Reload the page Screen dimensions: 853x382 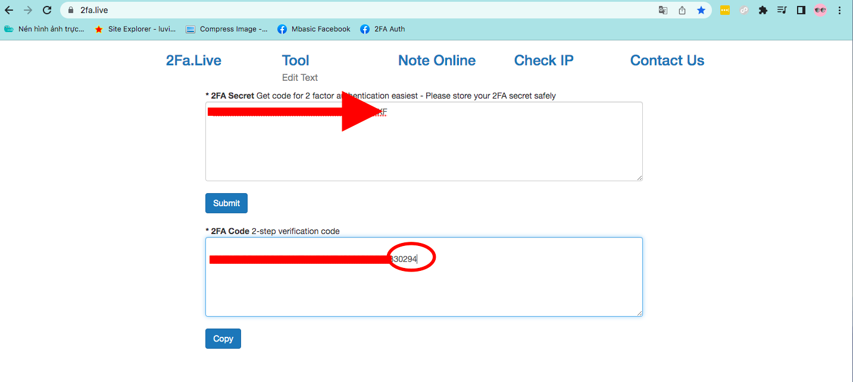point(47,10)
